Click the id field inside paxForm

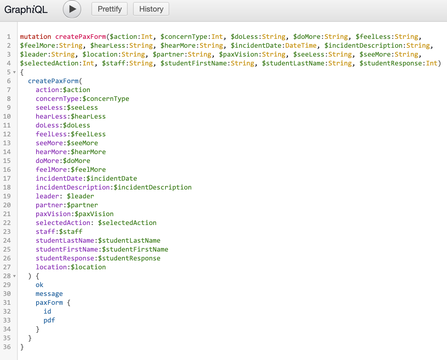(x=47, y=312)
